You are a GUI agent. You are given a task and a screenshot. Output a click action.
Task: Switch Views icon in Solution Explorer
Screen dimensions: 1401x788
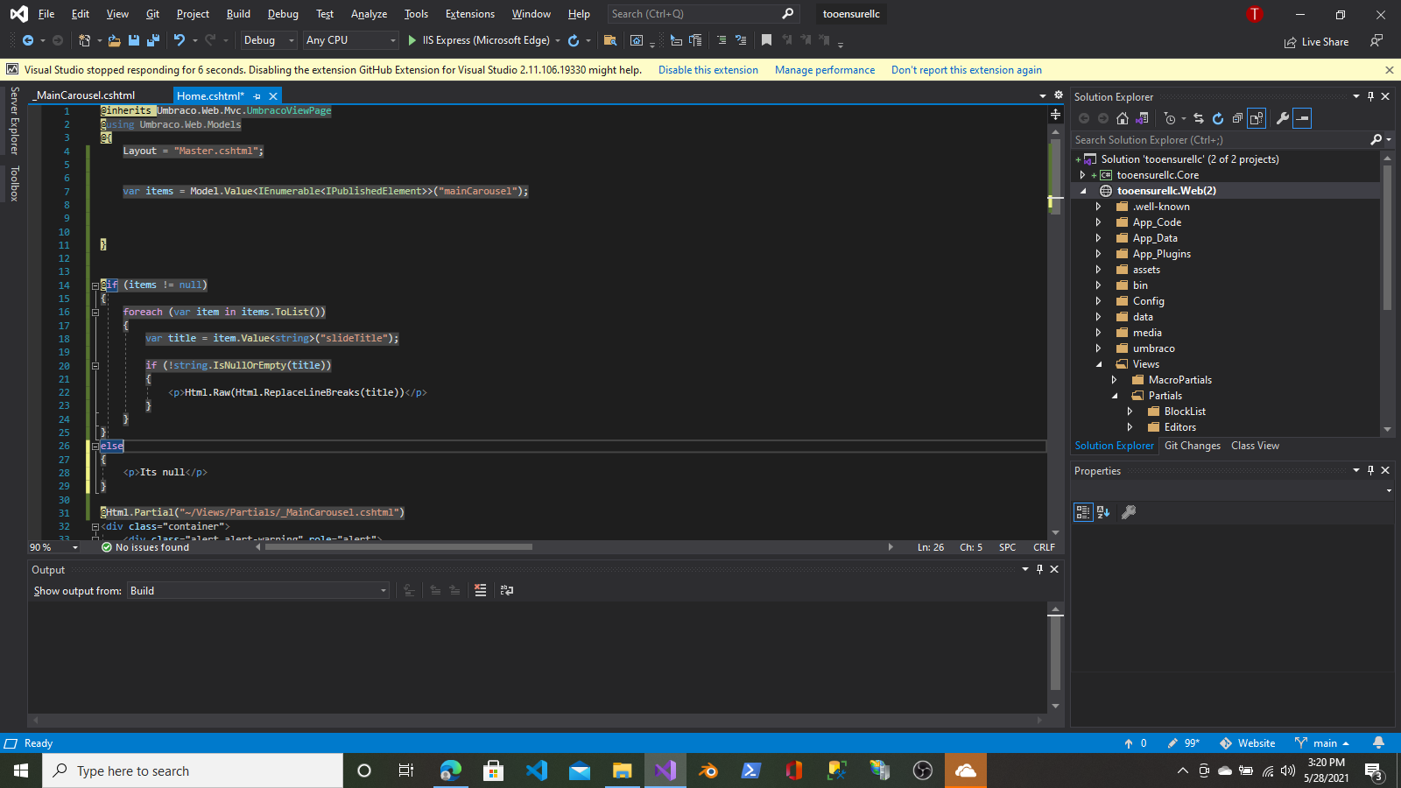[1142, 118]
